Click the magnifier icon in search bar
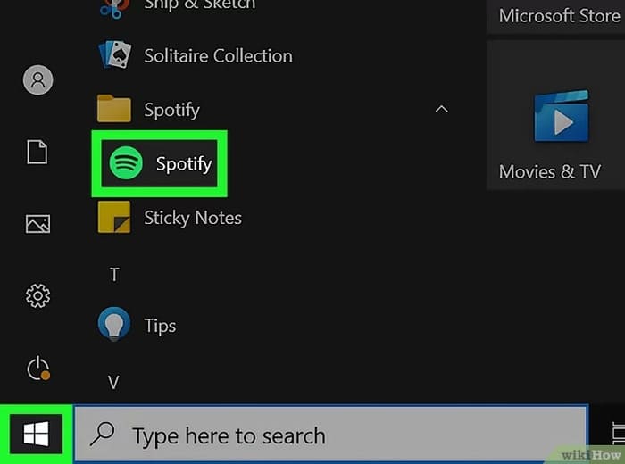The height and width of the screenshot is (464, 625). 104,435
